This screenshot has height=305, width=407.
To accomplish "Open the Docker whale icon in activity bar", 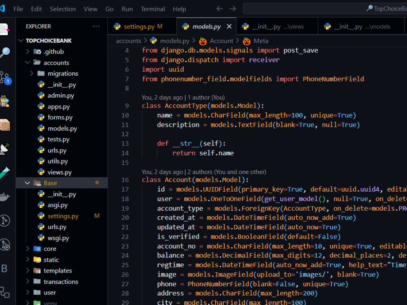I will coord(4,197).
